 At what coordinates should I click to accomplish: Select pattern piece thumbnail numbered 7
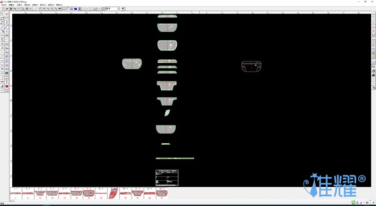tap(16, 193)
